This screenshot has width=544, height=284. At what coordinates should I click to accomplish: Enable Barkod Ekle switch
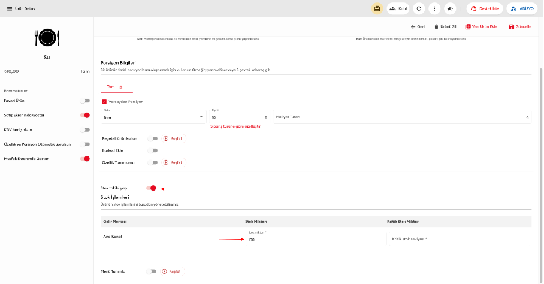pyautogui.click(x=153, y=150)
